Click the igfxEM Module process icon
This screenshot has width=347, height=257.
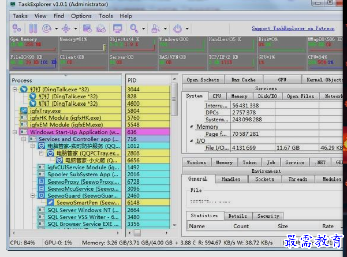[x=23, y=124]
